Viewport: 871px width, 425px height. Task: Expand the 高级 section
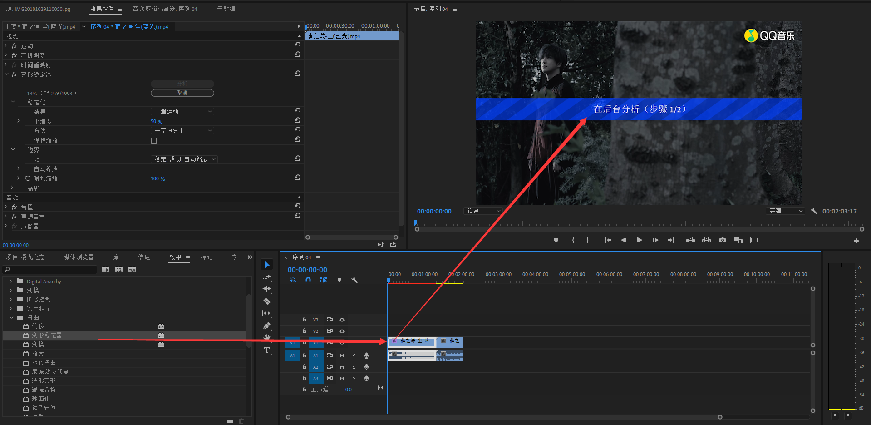click(12, 188)
